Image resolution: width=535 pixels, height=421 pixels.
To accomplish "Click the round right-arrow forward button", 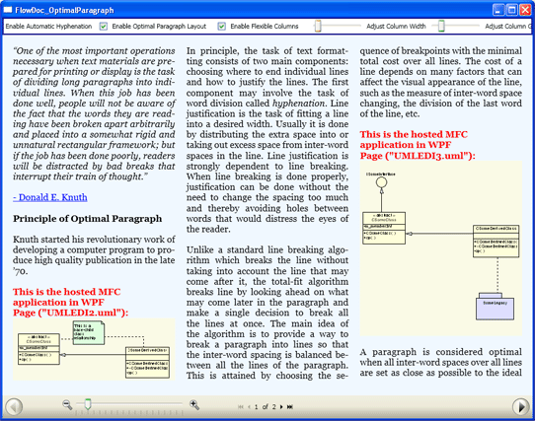I will point(521,406).
